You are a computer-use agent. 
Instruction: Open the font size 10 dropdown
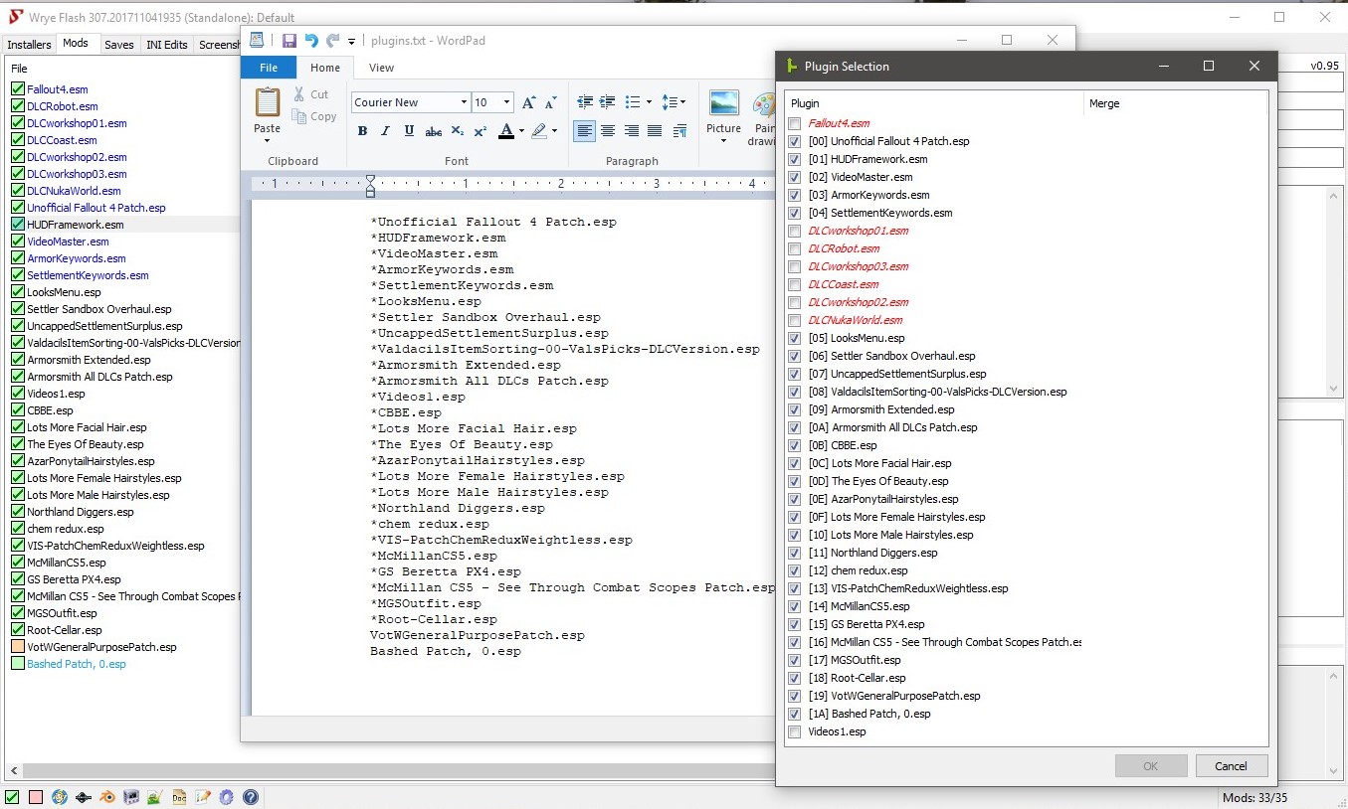(507, 102)
